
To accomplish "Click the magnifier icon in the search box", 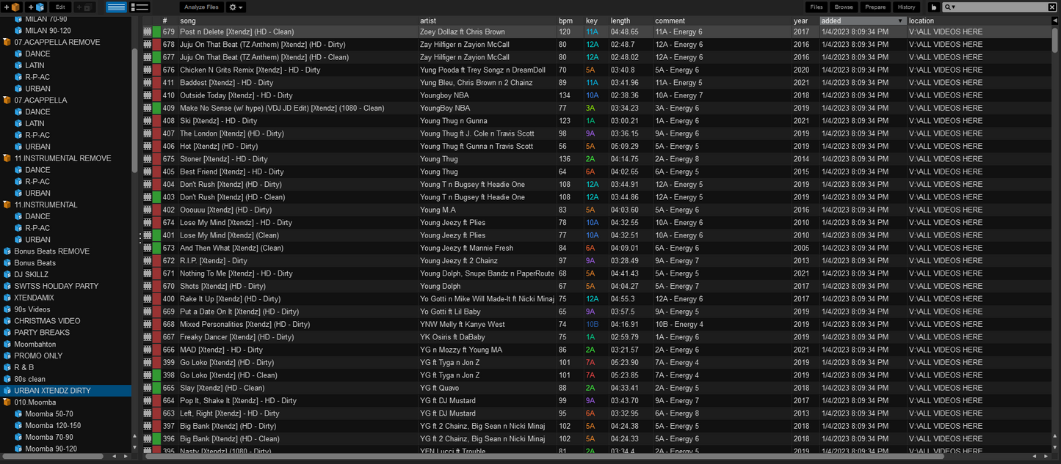I will [x=948, y=7].
